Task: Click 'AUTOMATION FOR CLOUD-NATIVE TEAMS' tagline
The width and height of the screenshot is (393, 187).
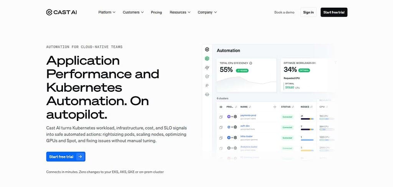Action: coord(84,47)
